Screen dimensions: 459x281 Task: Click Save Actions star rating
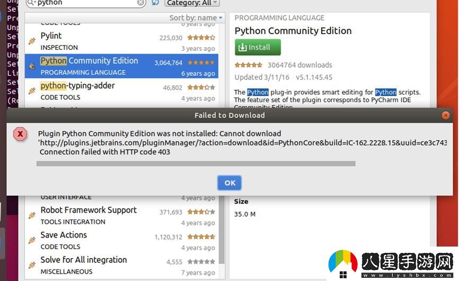pyautogui.click(x=201, y=236)
